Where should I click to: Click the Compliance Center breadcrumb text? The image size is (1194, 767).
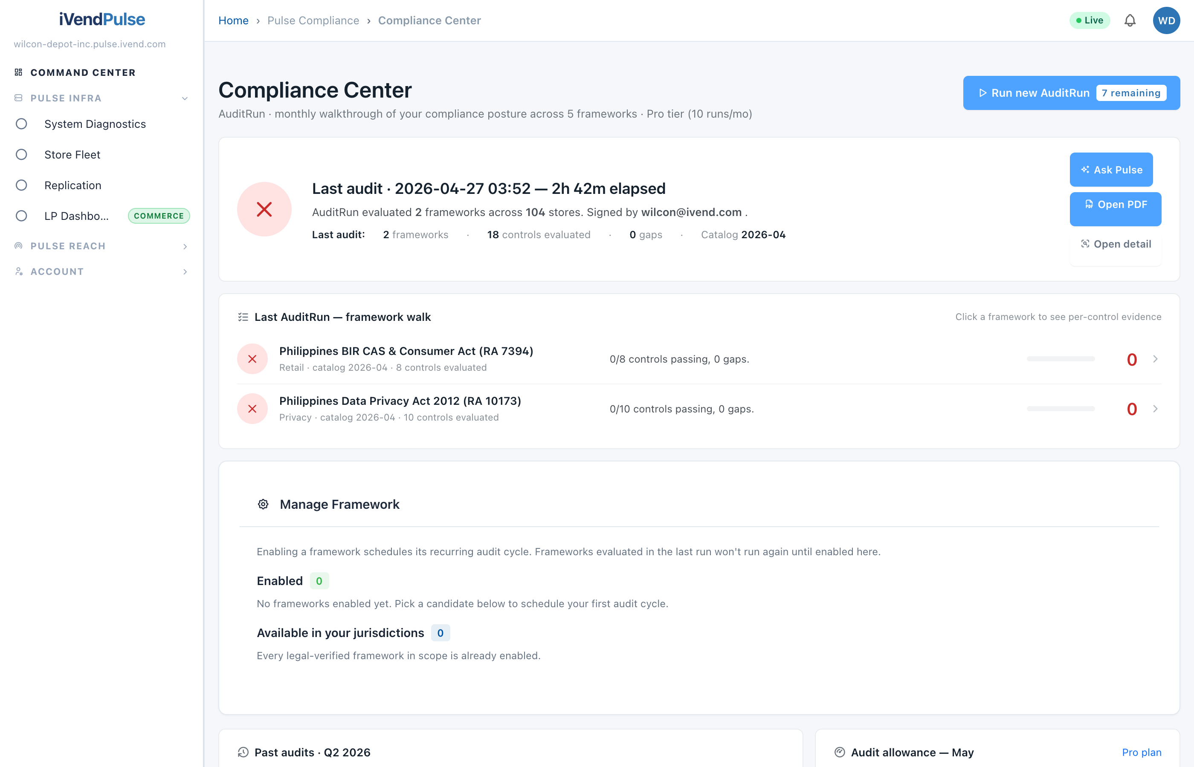click(429, 20)
